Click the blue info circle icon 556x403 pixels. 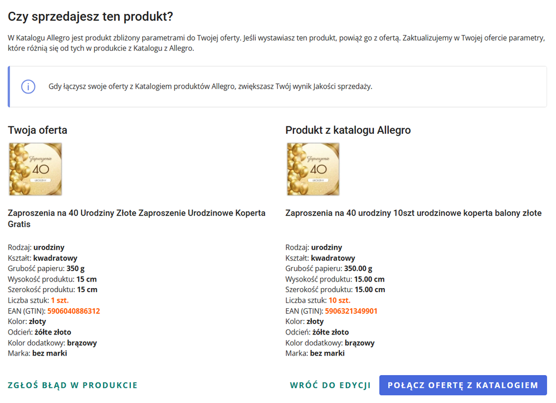[x=28, y=86]
